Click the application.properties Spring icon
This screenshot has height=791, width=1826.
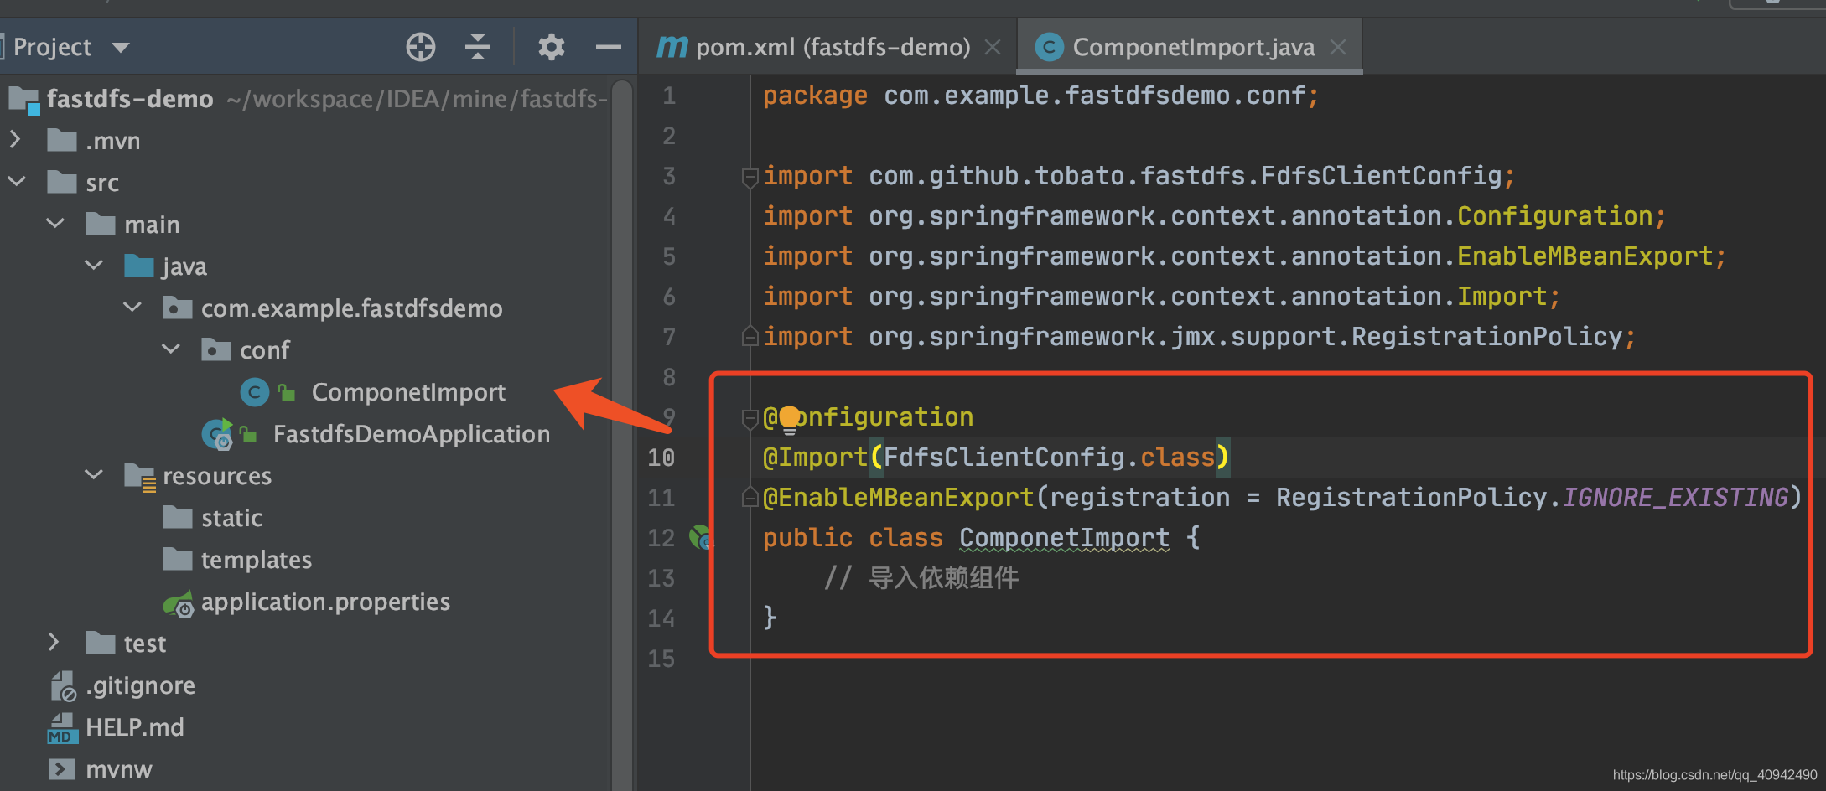pyautogui.click(x=179, y=603)
